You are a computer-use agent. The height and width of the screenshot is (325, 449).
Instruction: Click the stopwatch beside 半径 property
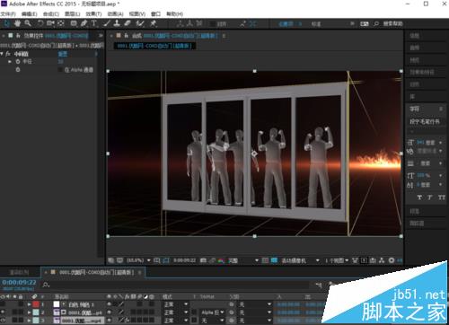pos(18,61)
